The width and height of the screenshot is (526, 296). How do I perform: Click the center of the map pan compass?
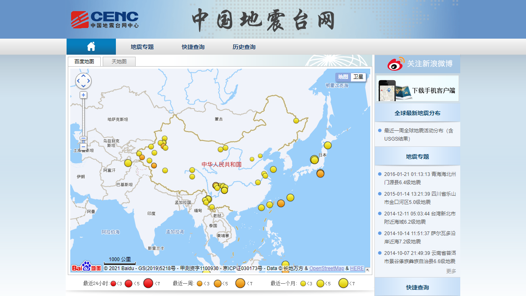(x=83, y=81)
